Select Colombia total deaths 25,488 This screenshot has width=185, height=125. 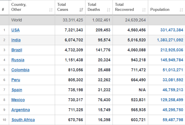click(x=104, y=70)
